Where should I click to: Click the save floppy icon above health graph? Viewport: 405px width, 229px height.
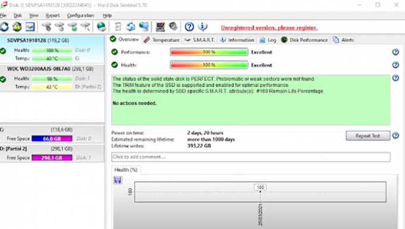tap(118, 180)
